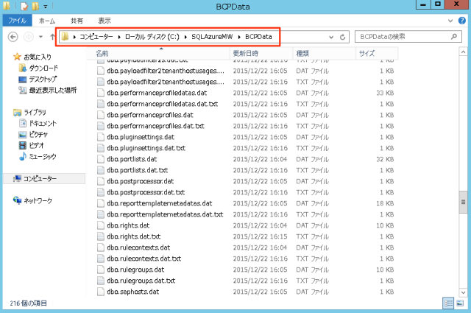Screen dimensions: 471x313
Task: Go back with the Back arrow button
Action: tap(13, 37)
